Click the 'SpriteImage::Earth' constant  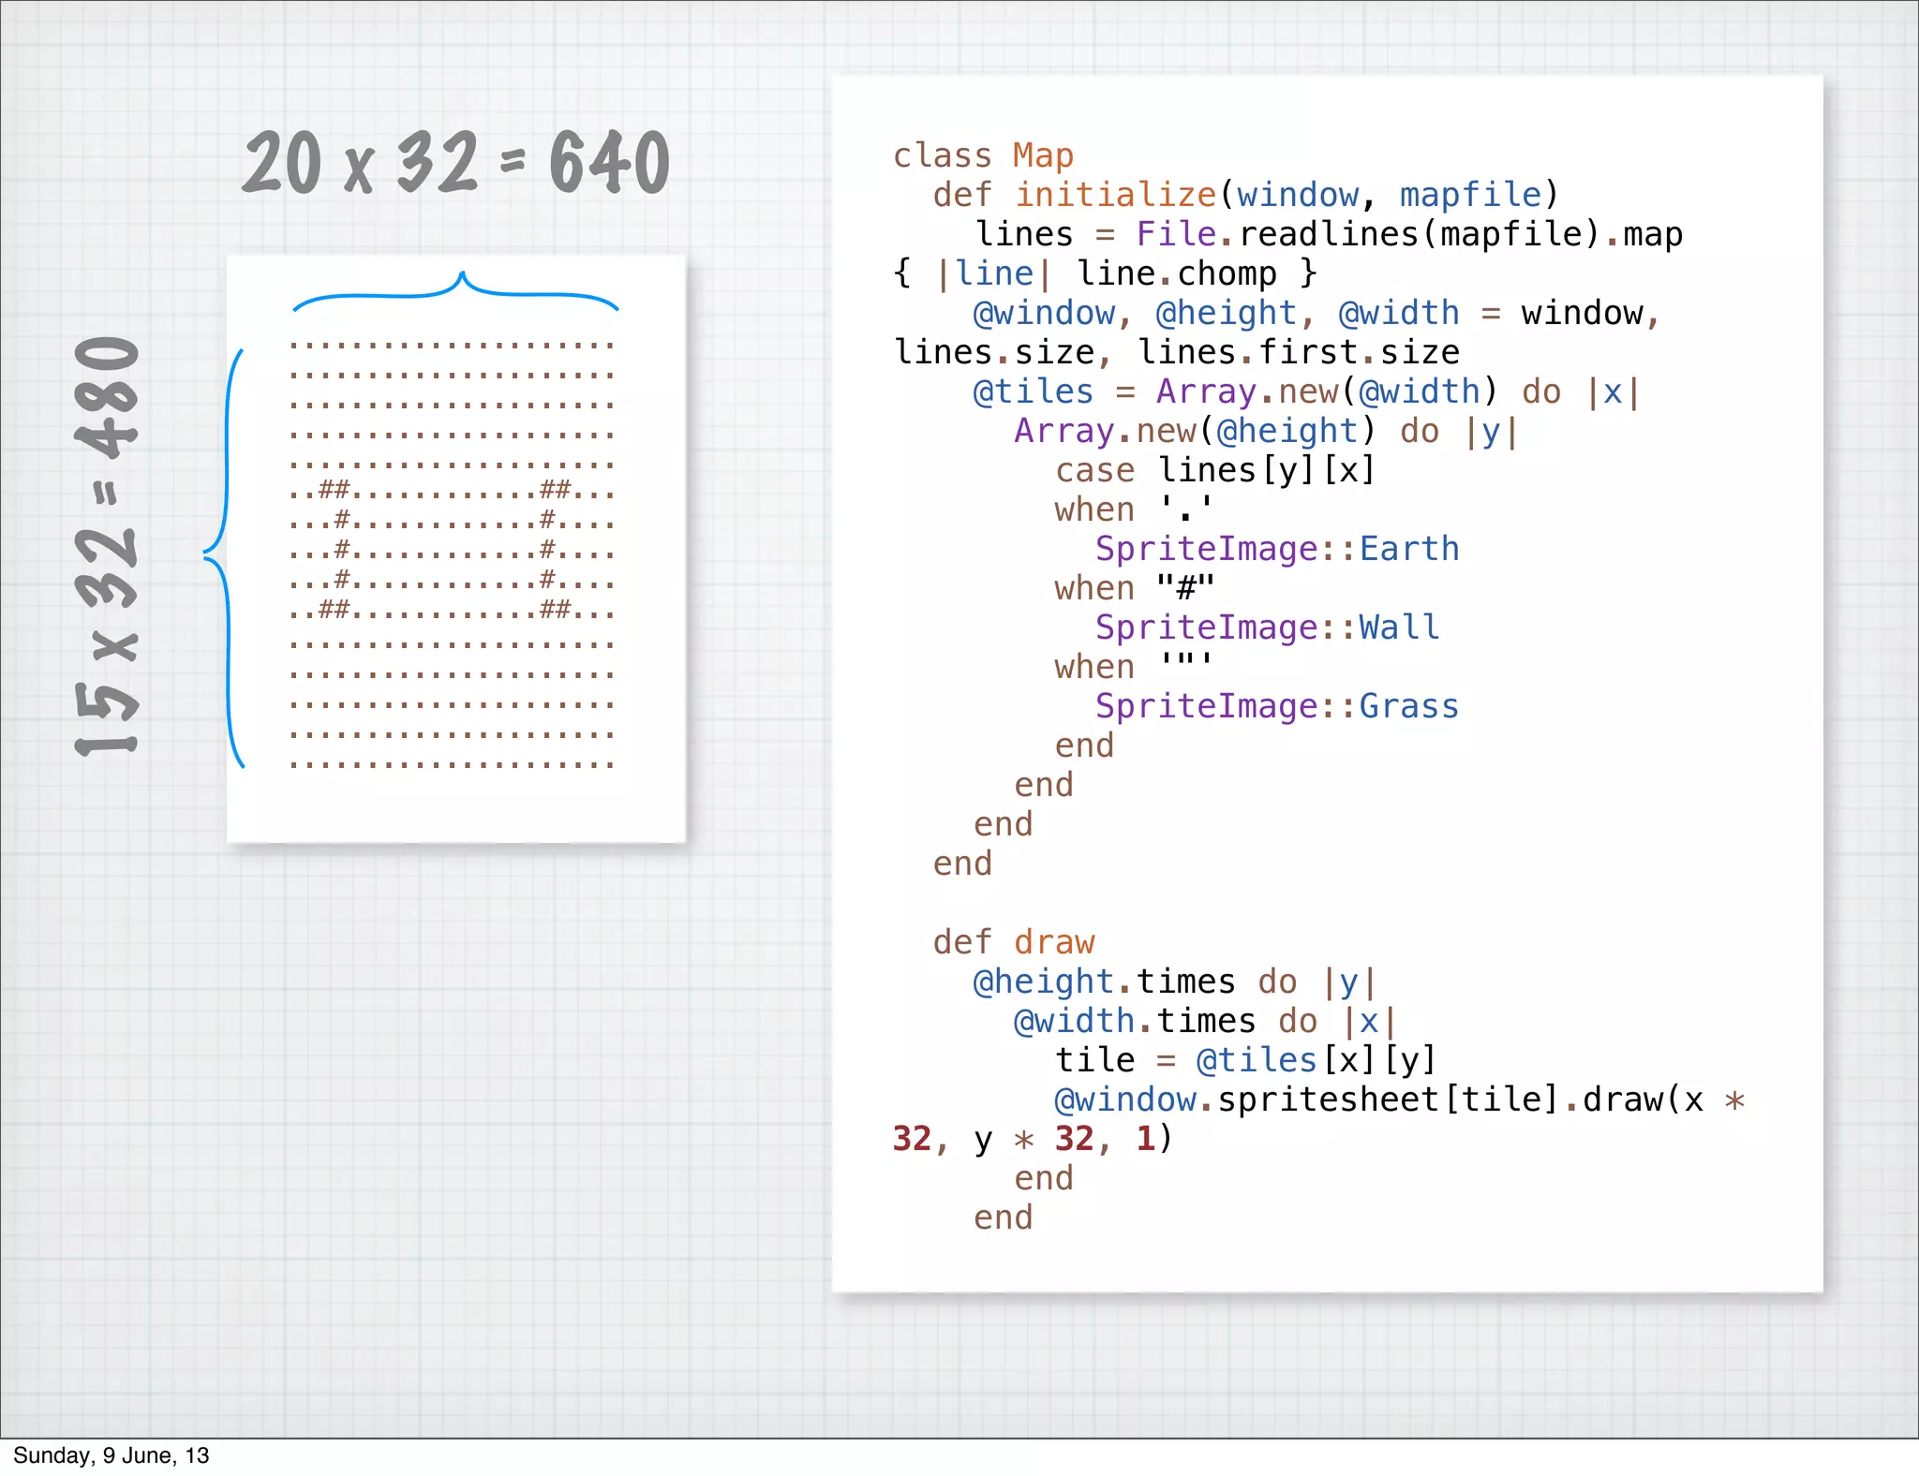[x=1276, y=549]
